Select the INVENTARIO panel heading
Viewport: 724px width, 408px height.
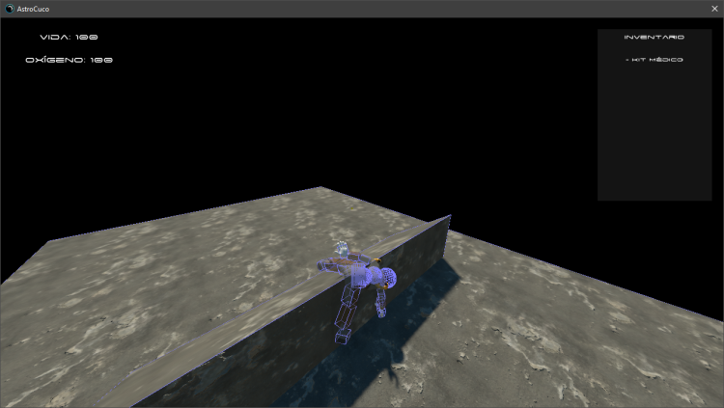[x=654, y=37]
